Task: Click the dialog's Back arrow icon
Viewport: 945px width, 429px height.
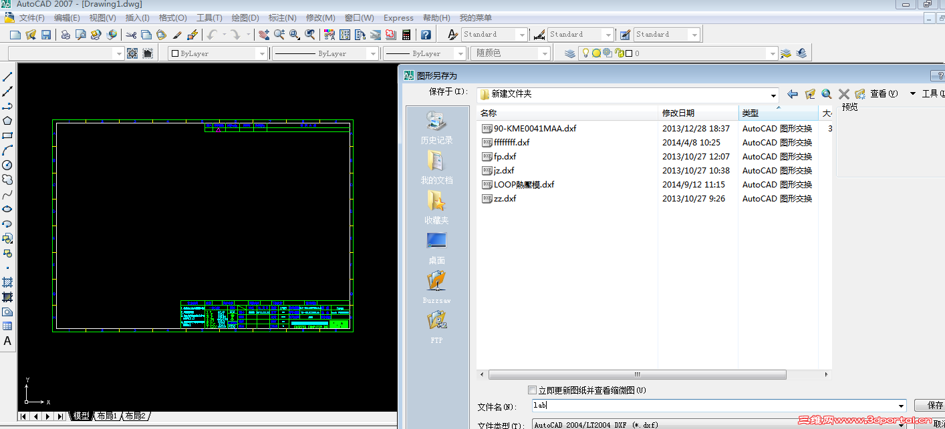Action: (x=793, y=94)
